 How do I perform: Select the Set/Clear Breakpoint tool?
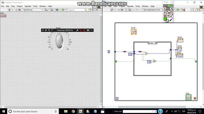click(165, 16)
